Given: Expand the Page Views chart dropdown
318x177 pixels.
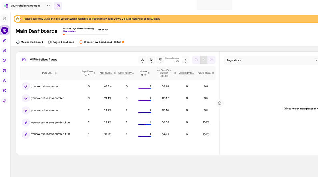Looking at the screenshot, I should click(316, 60).
